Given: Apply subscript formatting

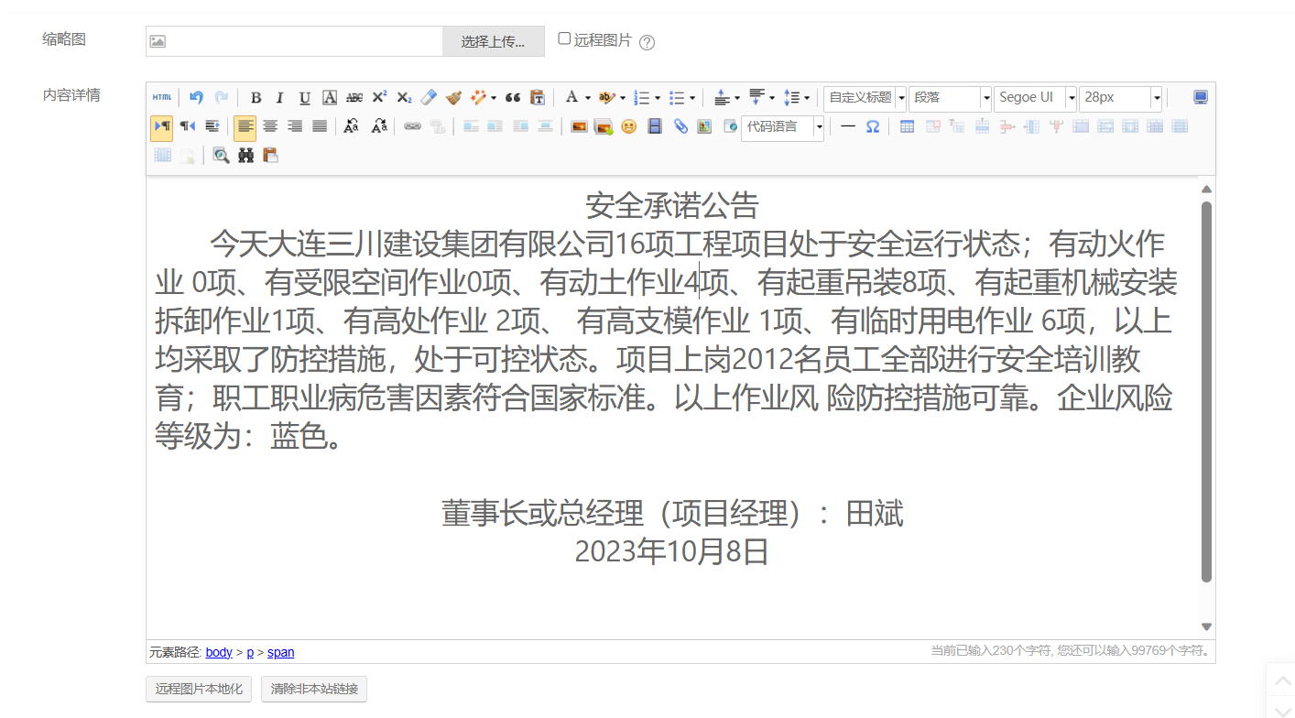Looking at the screenshot, I should coord(404,97).
